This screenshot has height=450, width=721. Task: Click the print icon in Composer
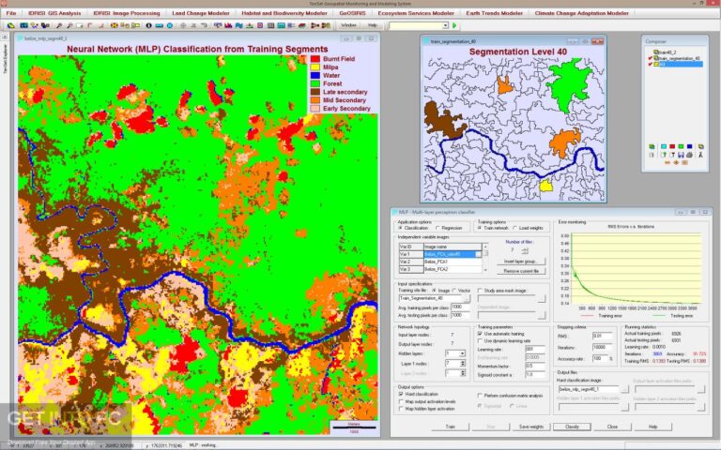pos(689,155)
